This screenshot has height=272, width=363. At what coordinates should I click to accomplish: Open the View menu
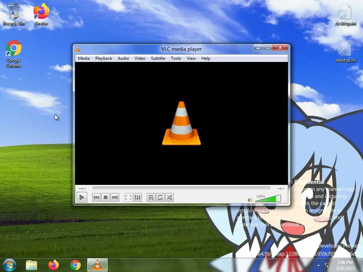pyautogui.click(x=191, y=58)
